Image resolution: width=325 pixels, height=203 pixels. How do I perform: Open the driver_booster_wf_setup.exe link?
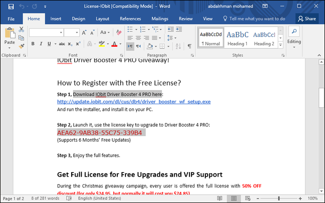click(134, 102)
